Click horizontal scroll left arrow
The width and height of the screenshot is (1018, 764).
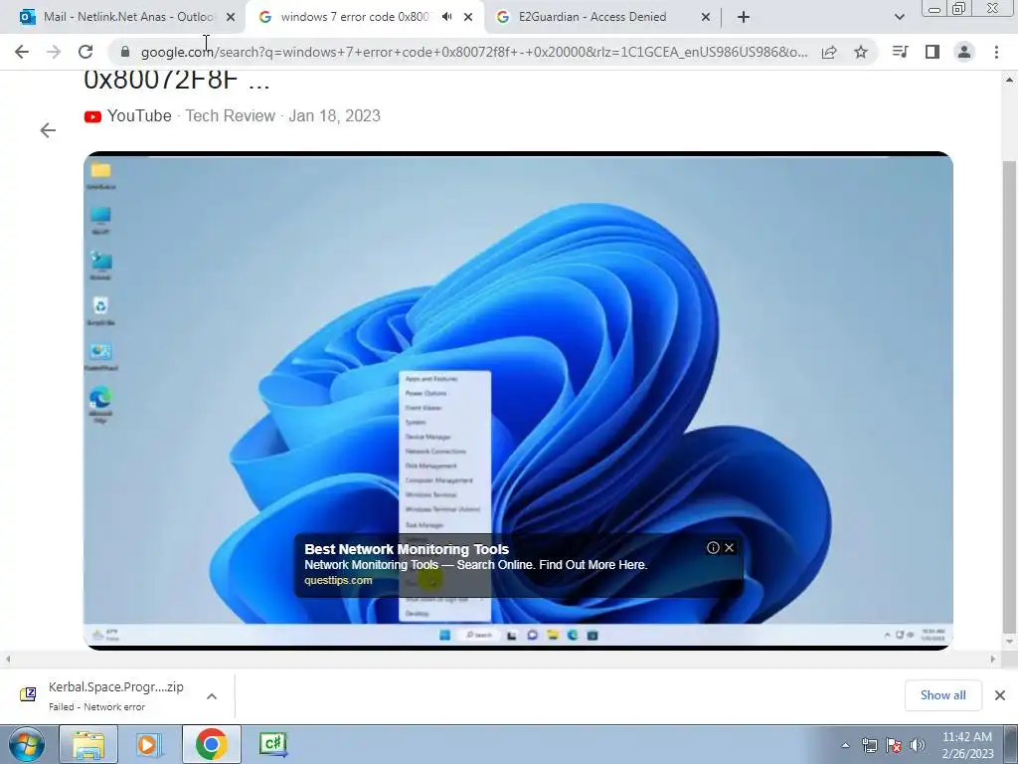click(8, 659)
